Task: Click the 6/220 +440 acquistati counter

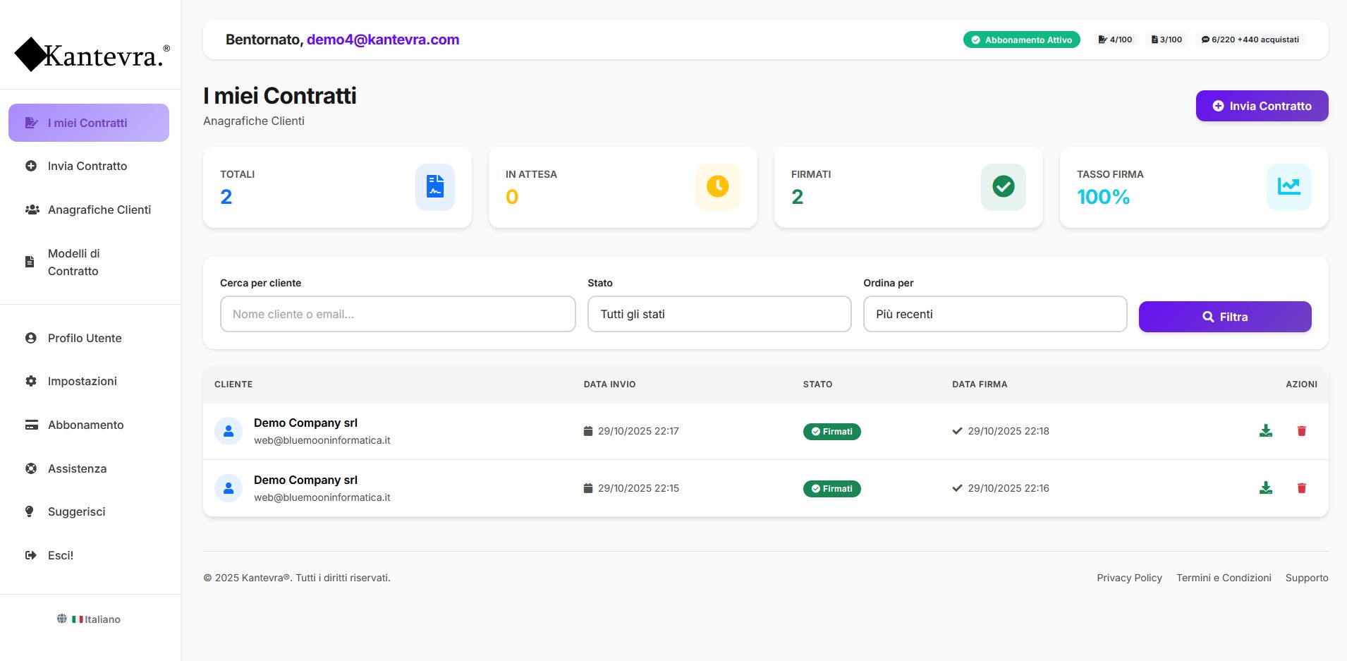Action: 1250,40
